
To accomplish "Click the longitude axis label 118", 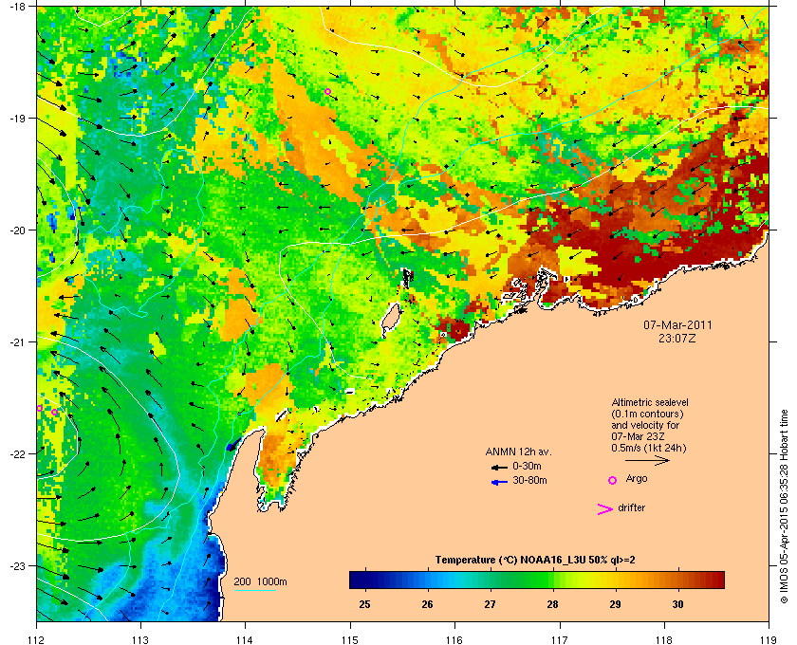I will [x=664, y=639].
